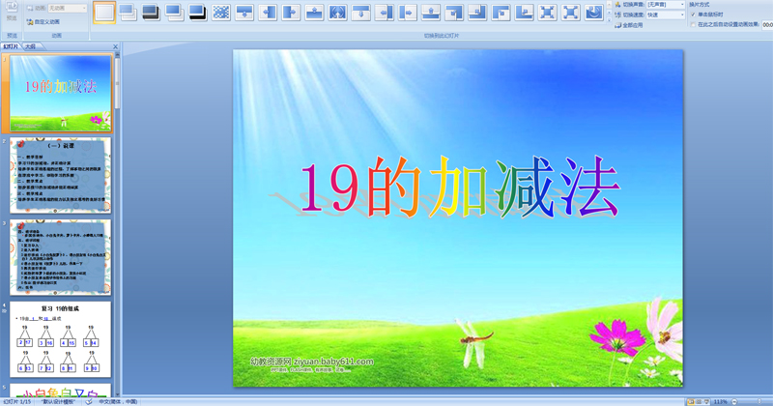Switch to Slide Sorter view icon

tap(699, 402)
